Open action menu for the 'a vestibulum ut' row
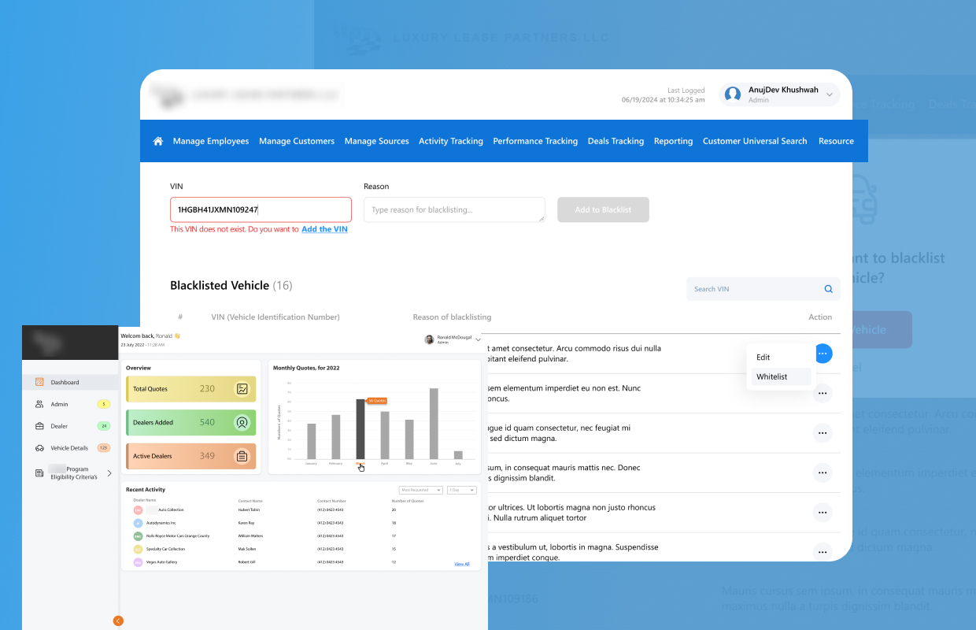 (x=823, y=552)
